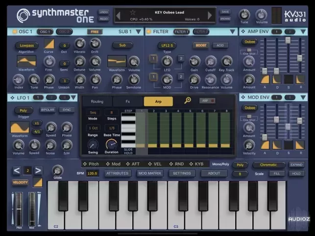Open the MOD MATRIX page

[150, 173]
